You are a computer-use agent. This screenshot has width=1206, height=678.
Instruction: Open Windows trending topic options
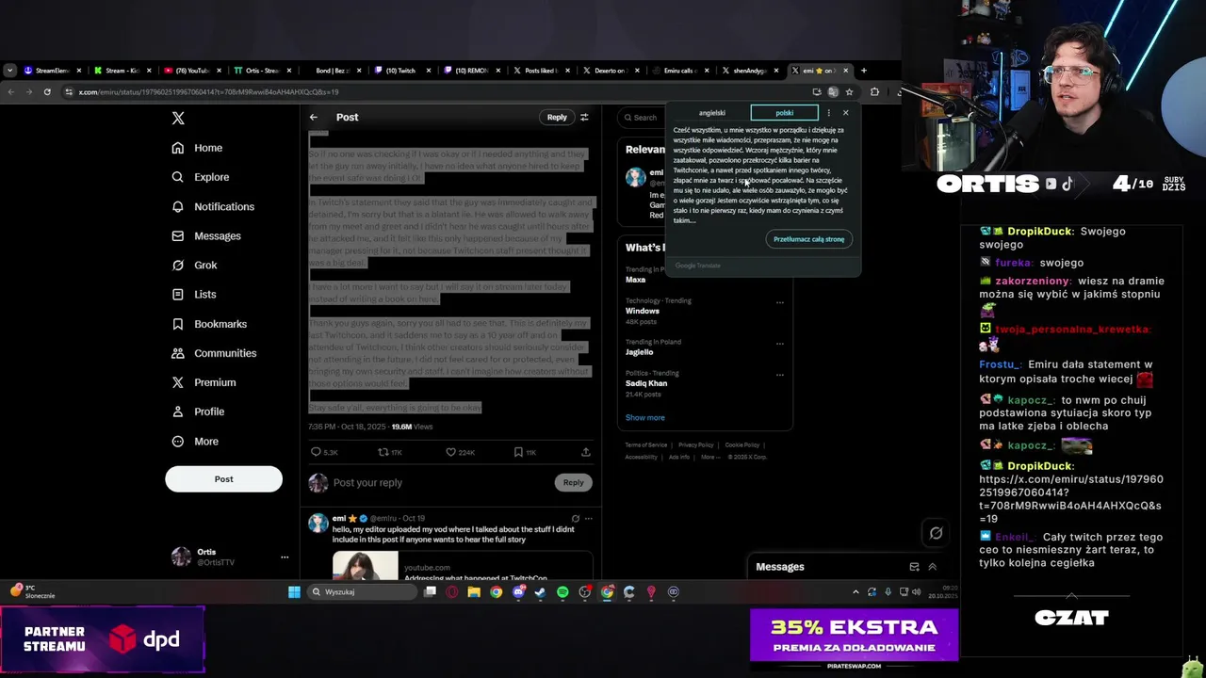coord(779,302)
